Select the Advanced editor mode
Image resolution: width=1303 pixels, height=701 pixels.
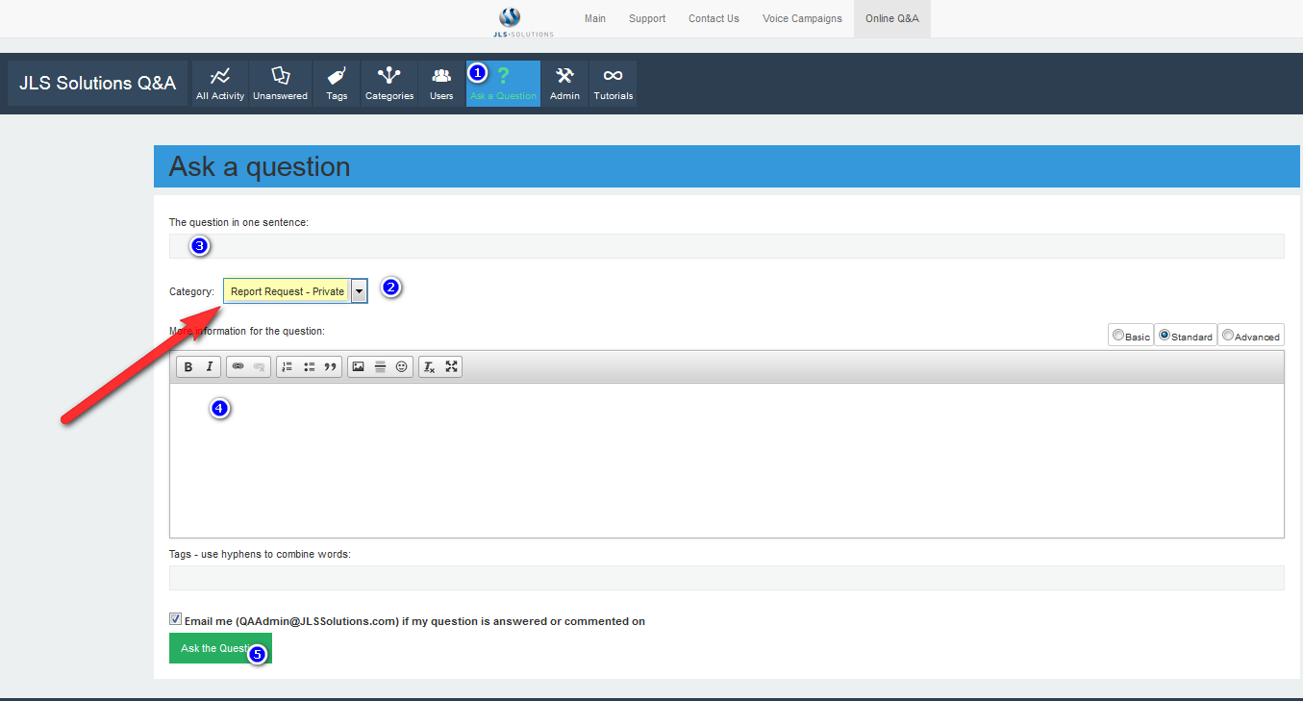[x=1228, y=336]
